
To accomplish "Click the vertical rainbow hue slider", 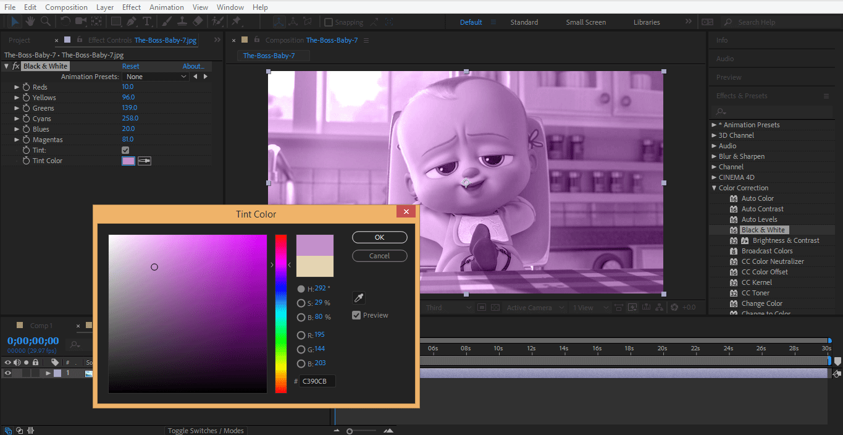I will 281,313.
